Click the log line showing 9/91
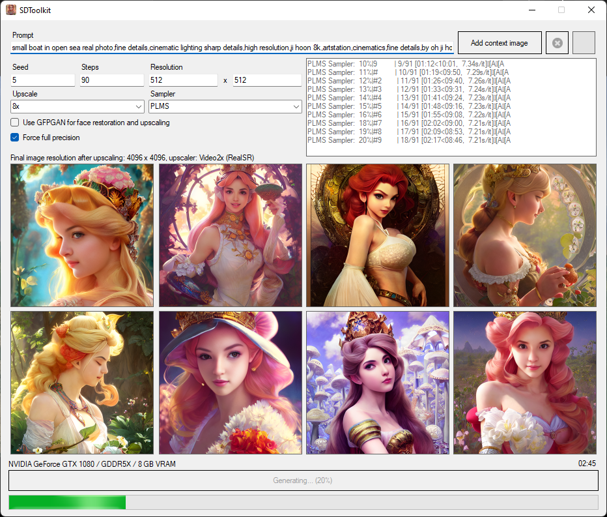The height and width of the screenshot is (517, 607). point(405,63)
